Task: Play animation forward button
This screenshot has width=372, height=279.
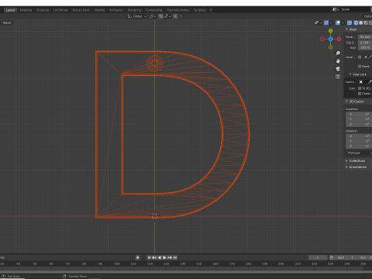Action: pos(164,257)
